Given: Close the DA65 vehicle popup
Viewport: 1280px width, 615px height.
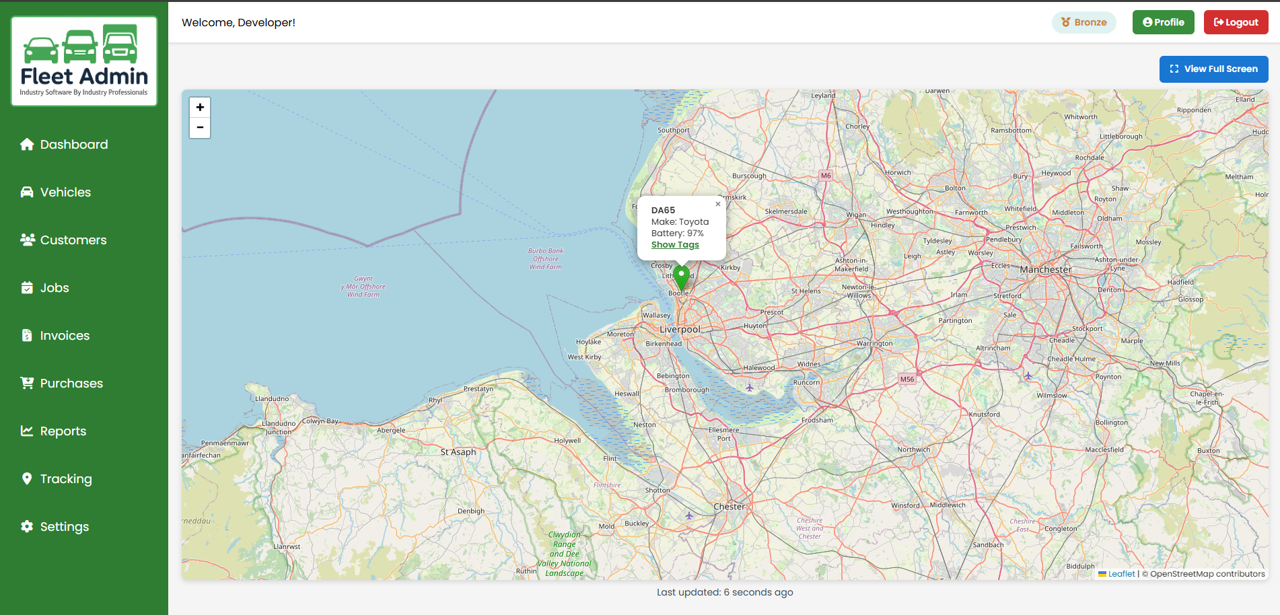Looking at the screenshot, I should [x=718, y=204].
